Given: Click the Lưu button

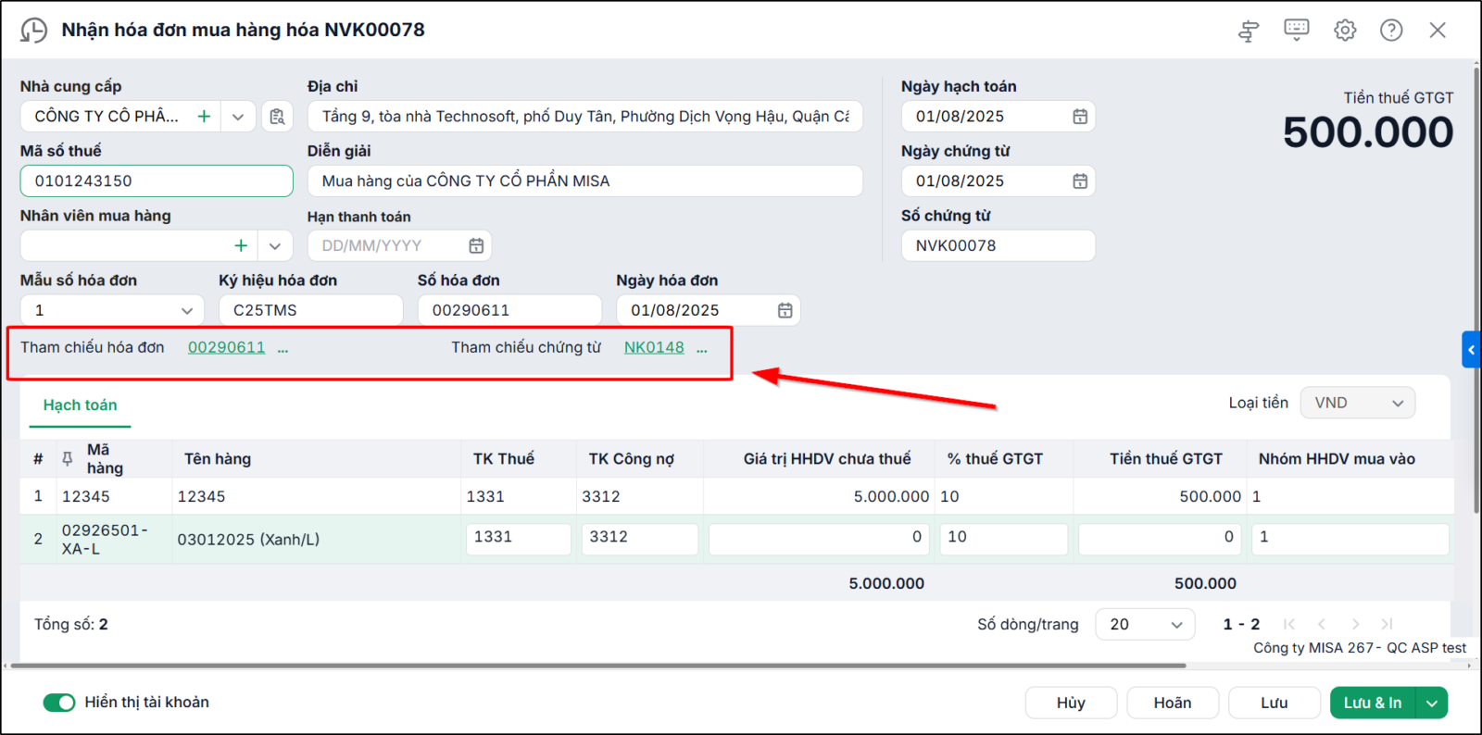Looking at the screenshot, I should (x=1275, y=704).
